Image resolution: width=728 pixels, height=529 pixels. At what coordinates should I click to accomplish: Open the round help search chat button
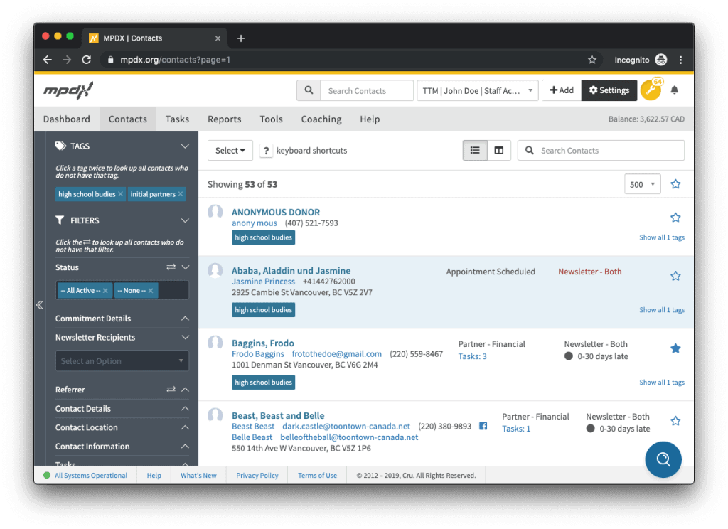(663, 459)
